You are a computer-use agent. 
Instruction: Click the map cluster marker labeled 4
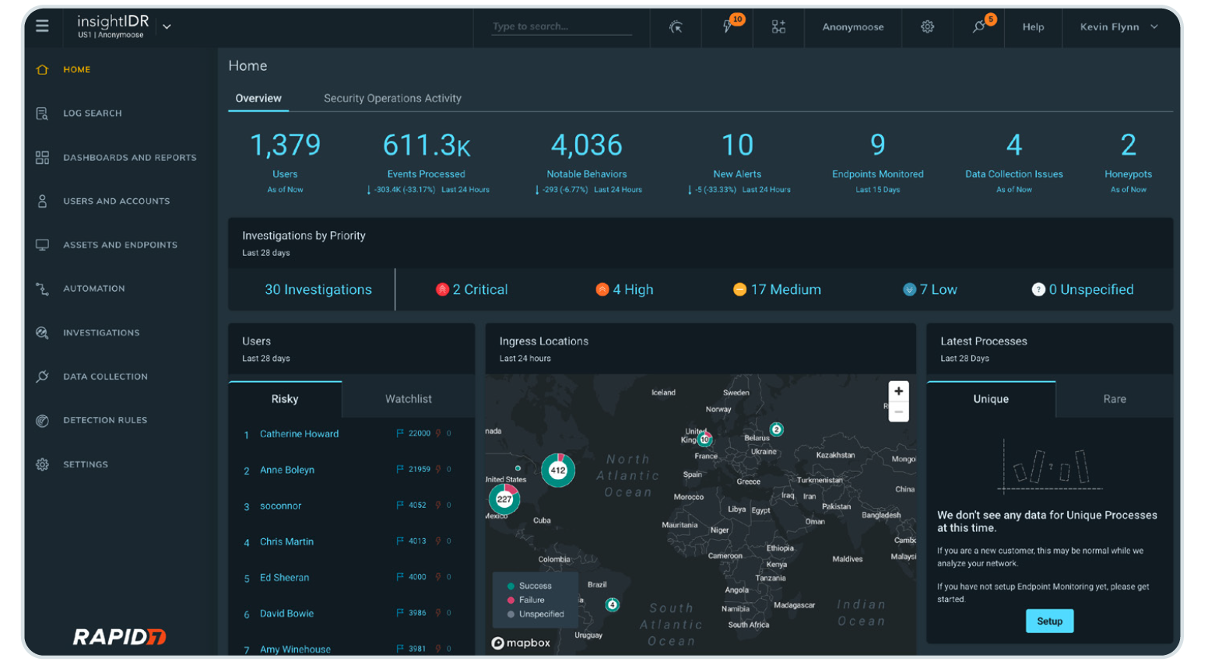[x=613, y=604]
